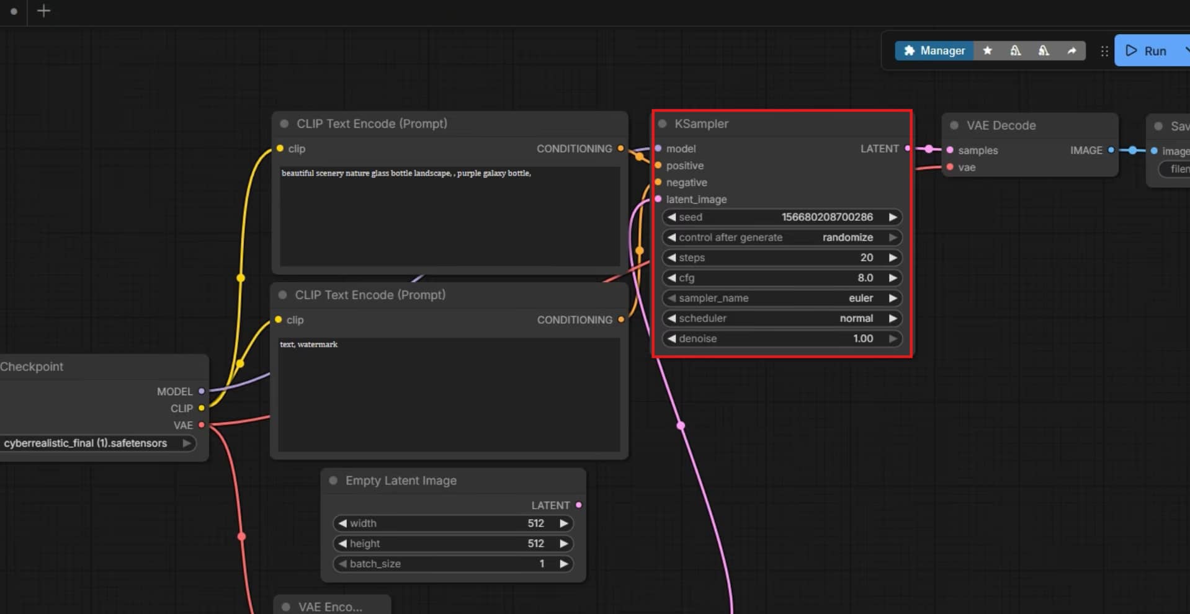The height and width of the screenshot is (614, 1190).
Task: Open the checkpoint cyberrealistic_final safetensors dropdown
Action: point(97,443)
